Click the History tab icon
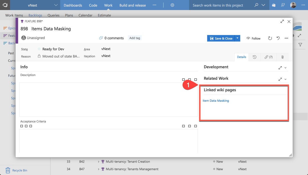 [254, 57]
